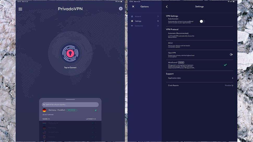Click Wi-Fi icon in left status bar
This screenshot has height=142, width=253.
click(116, 2)
